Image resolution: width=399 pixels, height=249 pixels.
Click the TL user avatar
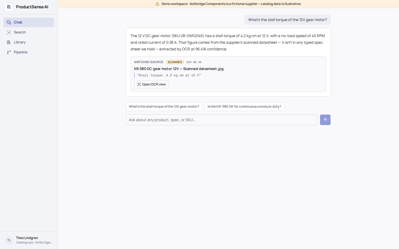9,240
